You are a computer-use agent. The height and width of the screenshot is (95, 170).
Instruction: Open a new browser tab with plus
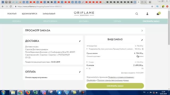click(150, 2)
